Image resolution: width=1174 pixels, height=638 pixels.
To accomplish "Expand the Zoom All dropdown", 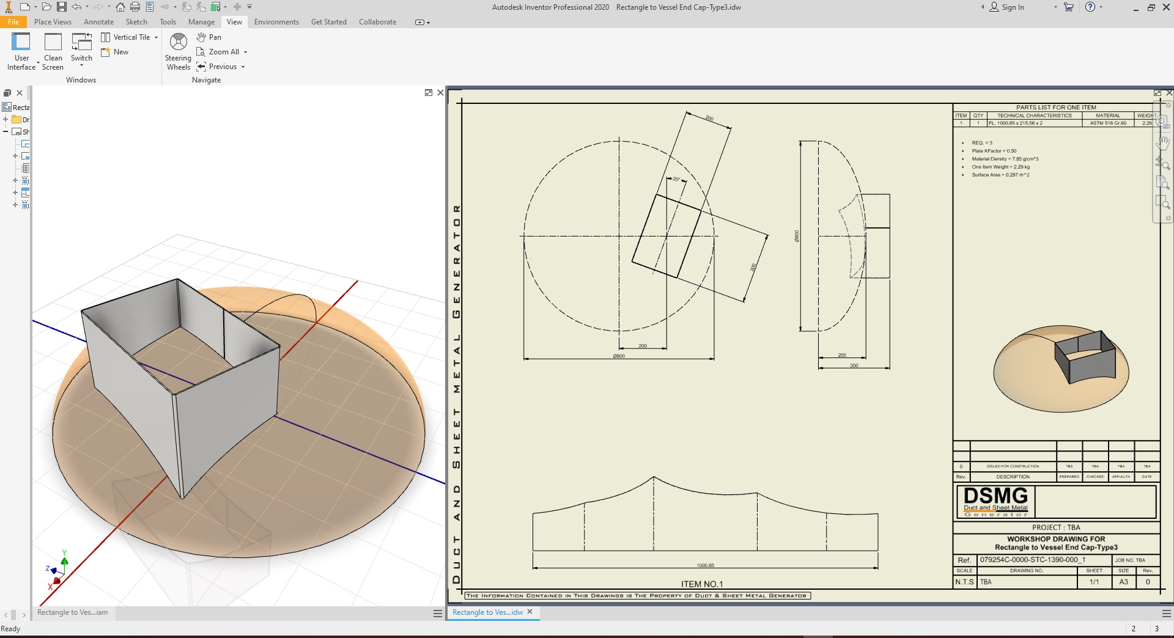I will 246,53.
